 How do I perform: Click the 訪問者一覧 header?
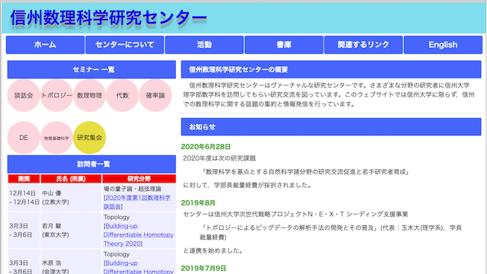pyautogui.click(x=91, y=164)
